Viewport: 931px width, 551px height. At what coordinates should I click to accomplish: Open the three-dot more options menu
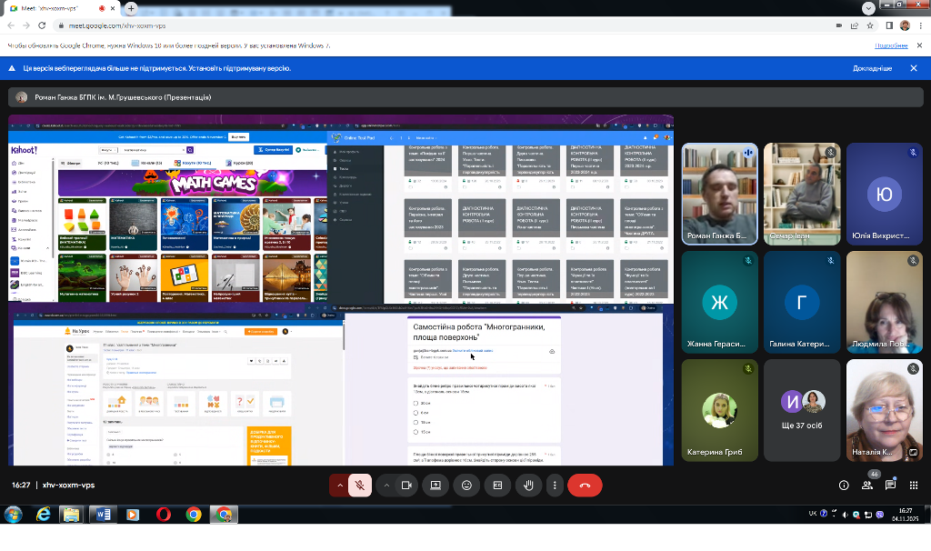click(x=554, y=486)
